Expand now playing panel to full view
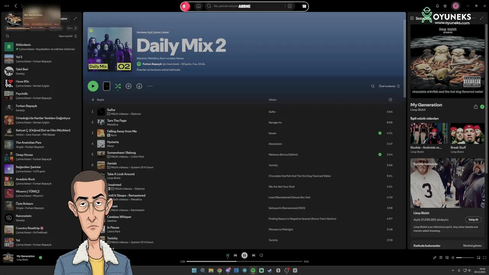 tap(481, 18)
